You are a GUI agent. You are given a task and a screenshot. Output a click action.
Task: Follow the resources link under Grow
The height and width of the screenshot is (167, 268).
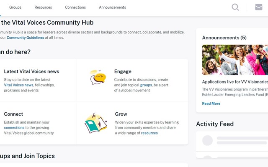[149, 133]
